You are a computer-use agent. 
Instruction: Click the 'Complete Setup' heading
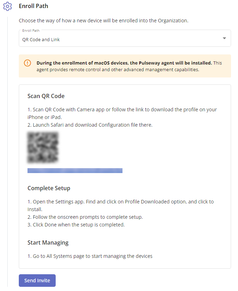[49, 188]
